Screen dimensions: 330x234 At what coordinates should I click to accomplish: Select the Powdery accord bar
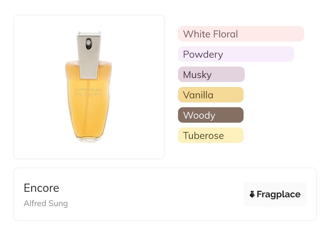[x=236, y=54]
